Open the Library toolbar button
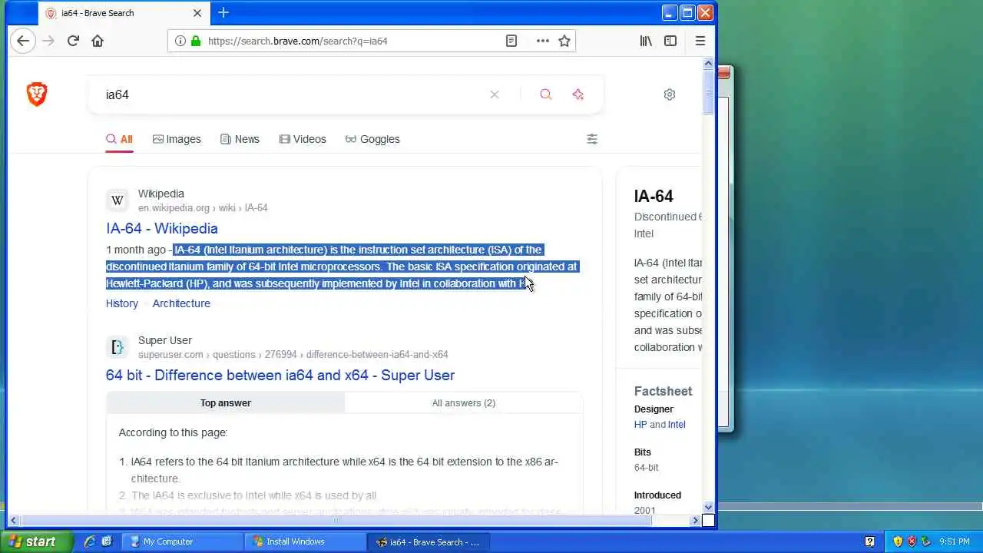 click(646, 41)
